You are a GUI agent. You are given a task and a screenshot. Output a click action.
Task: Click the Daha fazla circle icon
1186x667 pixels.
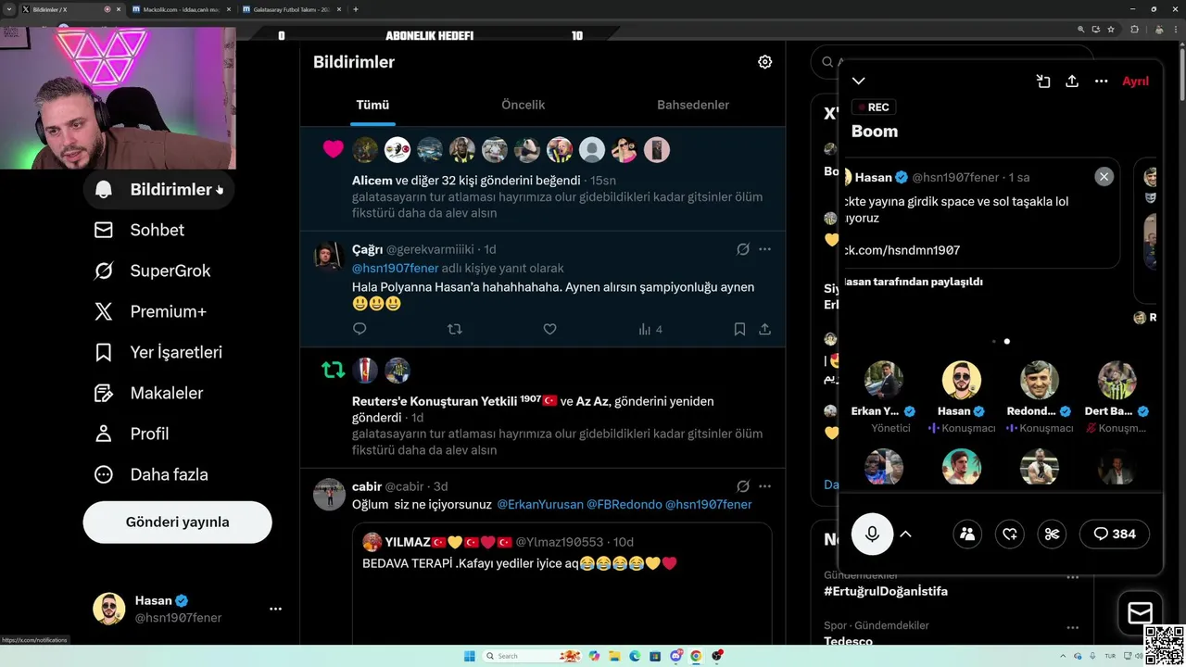click(104, 474)
